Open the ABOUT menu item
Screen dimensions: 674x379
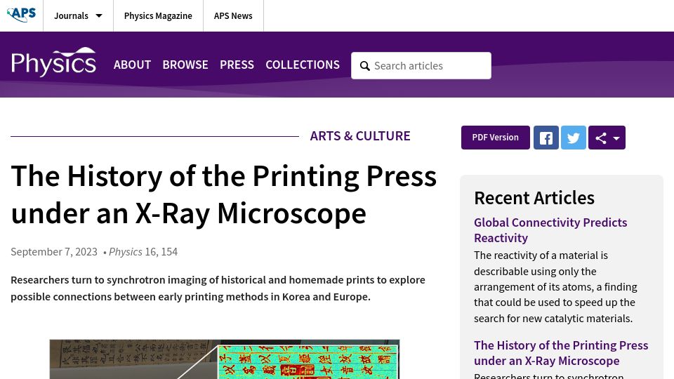tap(133, 65)
